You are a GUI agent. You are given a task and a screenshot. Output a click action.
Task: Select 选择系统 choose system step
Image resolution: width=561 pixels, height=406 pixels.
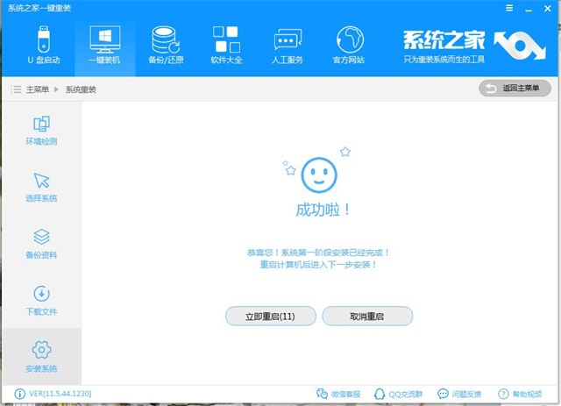(41, 187)
